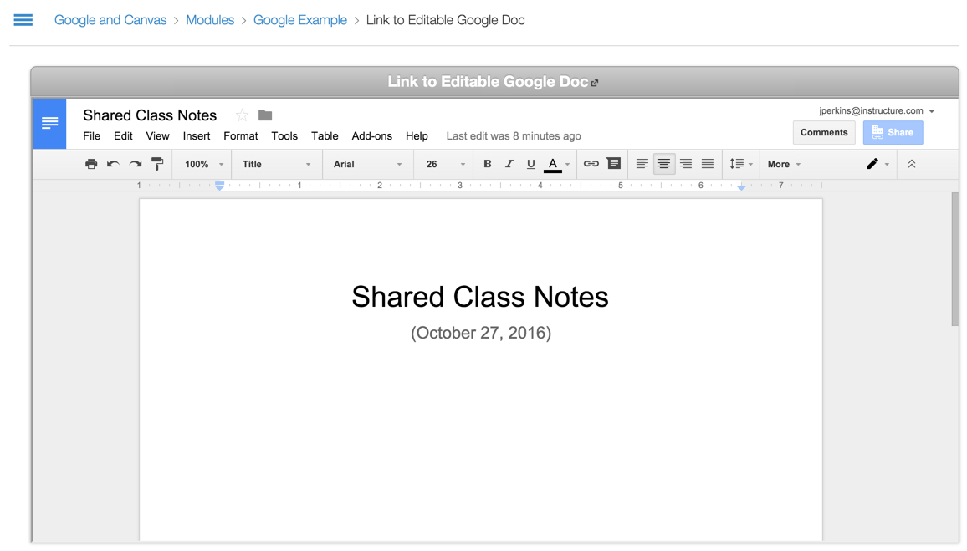Open the text color dropdown arrow

pyautogui.click(x=567, y=165)
